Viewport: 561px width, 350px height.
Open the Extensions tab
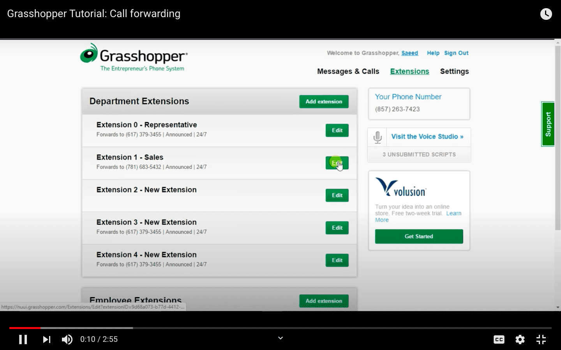(x=409, y=71)
